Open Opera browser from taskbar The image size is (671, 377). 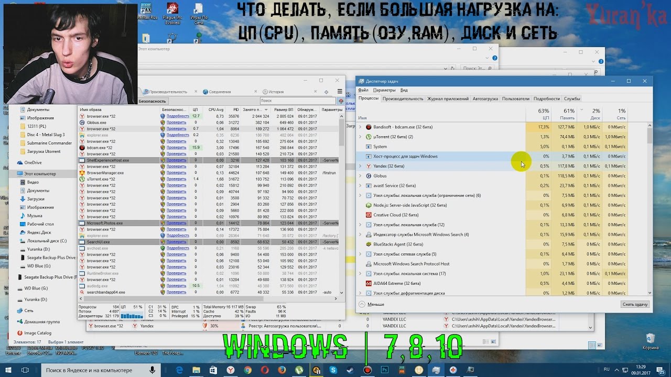pyautogui.click(x=265, y=370)
